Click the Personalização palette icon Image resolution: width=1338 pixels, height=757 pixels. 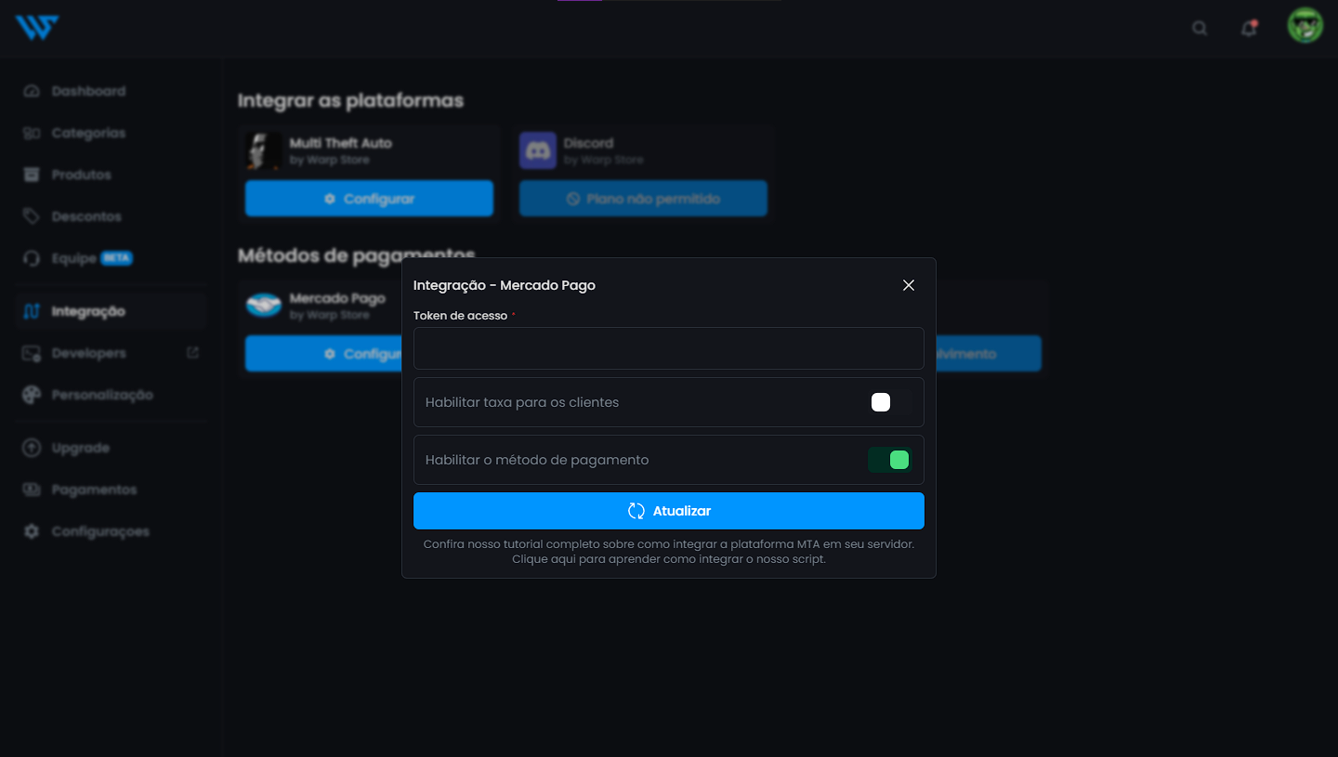(x=32, y=395)
